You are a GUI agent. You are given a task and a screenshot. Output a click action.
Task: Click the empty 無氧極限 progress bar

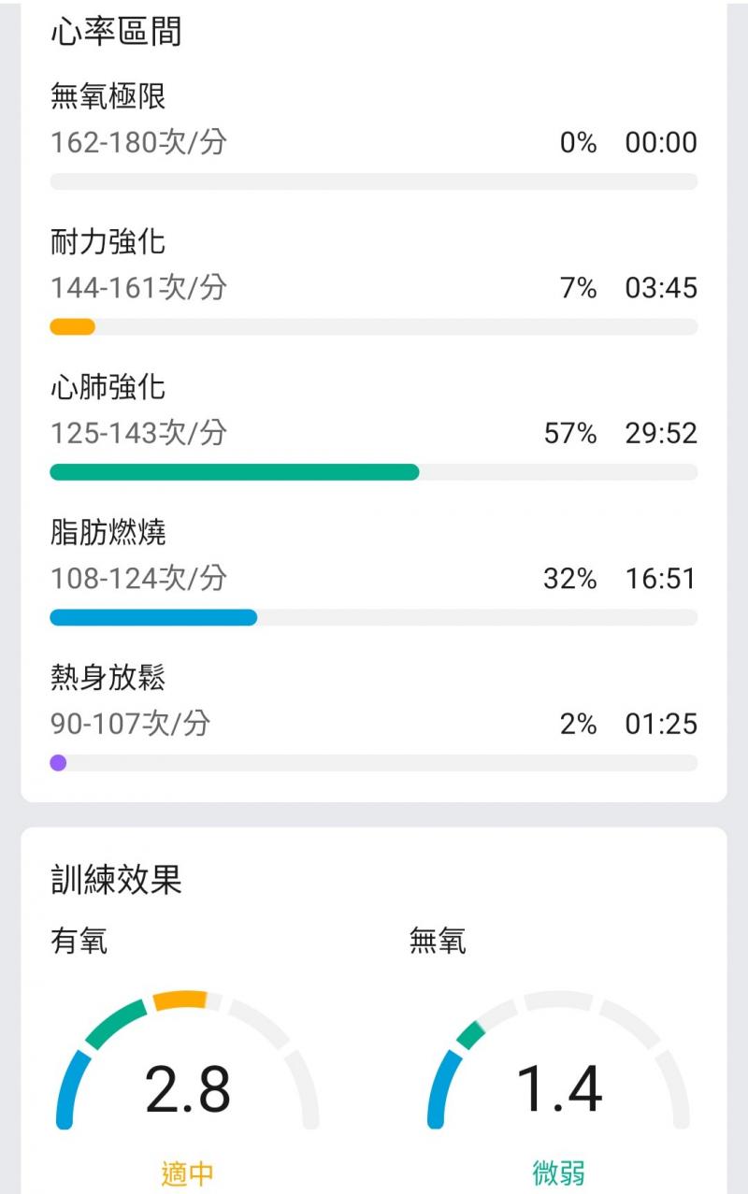click(374, 181)
